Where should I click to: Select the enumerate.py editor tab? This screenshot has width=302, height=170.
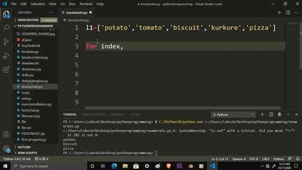76,13
